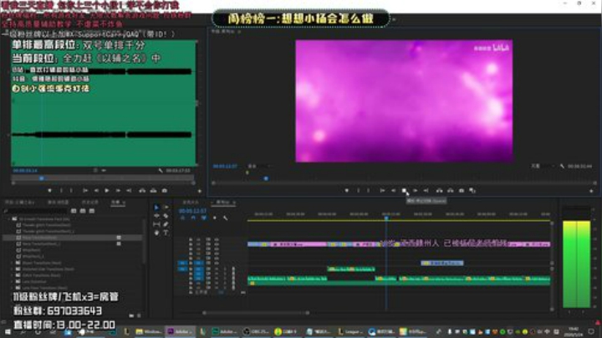
Task: Mark Out in the Program monitor
Action: [x=369, y=191]
